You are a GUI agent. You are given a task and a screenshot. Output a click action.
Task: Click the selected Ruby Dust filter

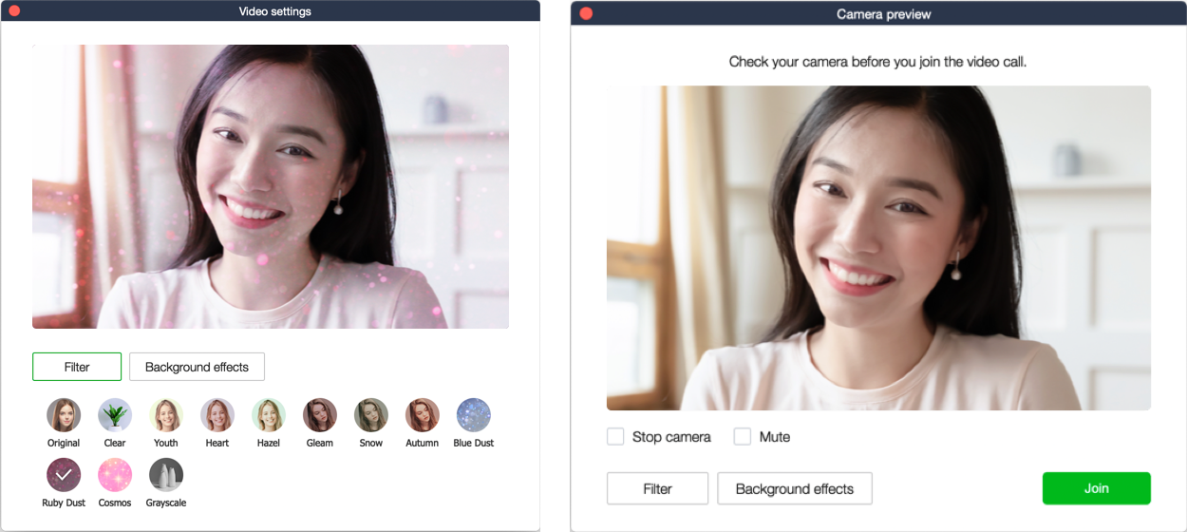(x=64, y=475)
